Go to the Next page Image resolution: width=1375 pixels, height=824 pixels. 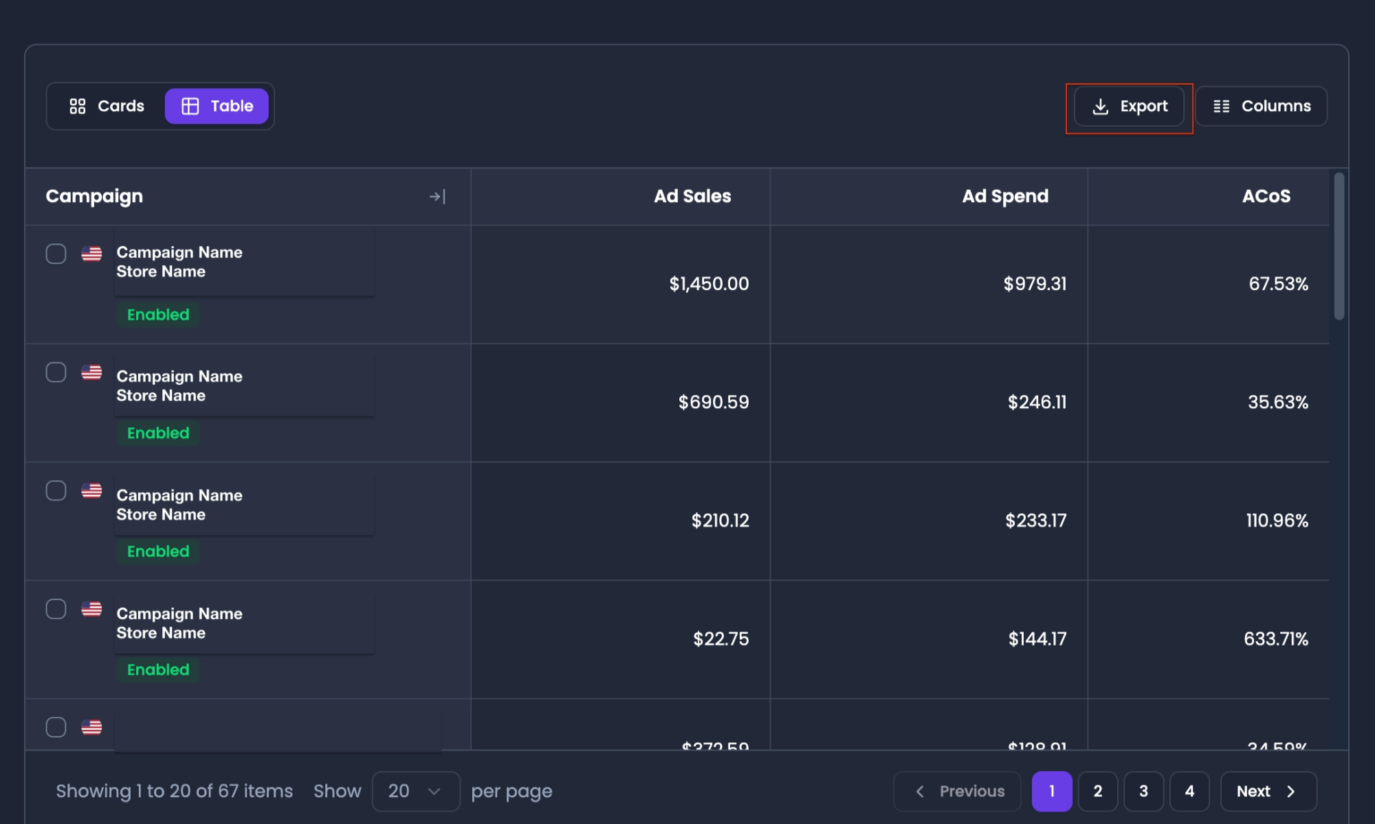coord(1268,791)
